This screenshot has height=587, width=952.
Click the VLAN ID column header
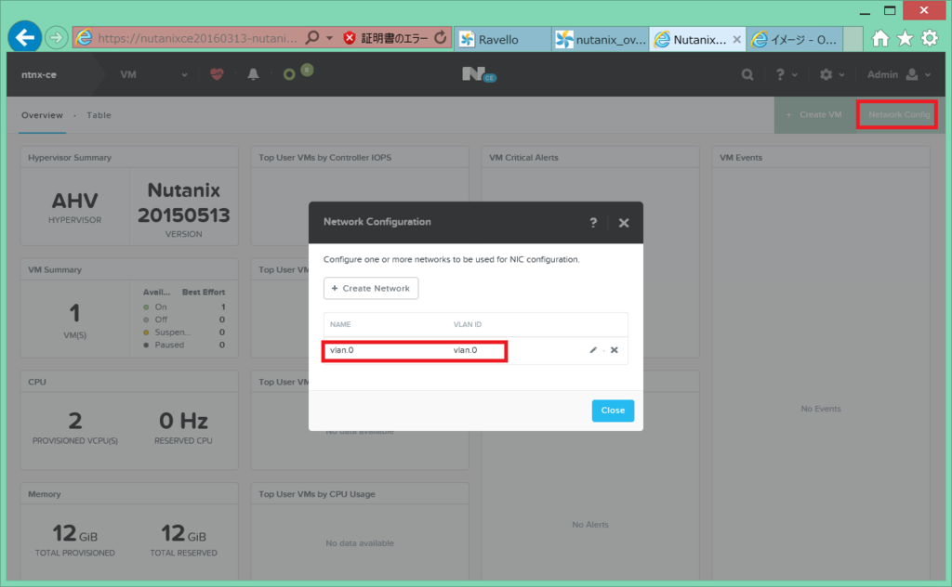(x=468, y=324)
